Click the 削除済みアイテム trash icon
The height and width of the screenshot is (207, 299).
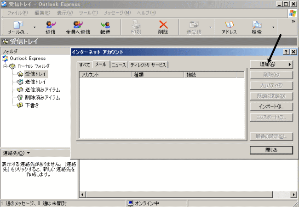click(20, 97)
